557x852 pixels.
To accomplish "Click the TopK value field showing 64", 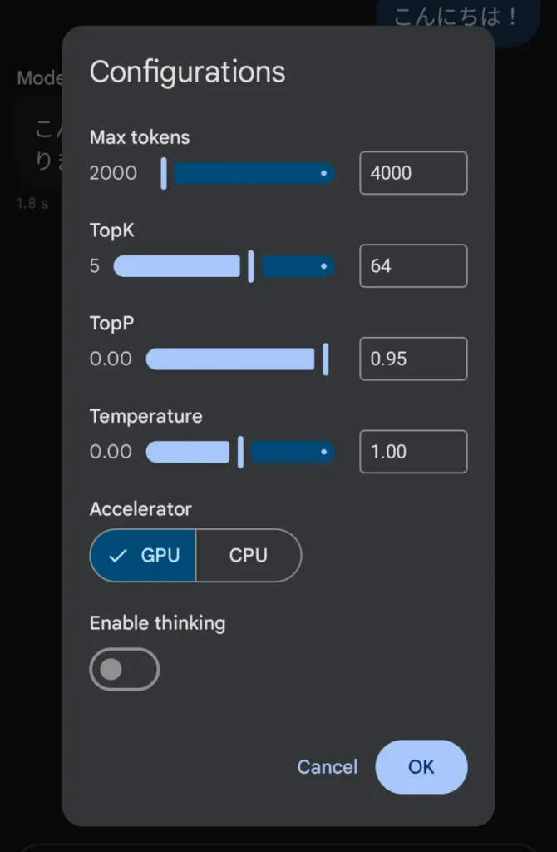I will (x=413, y=266).
